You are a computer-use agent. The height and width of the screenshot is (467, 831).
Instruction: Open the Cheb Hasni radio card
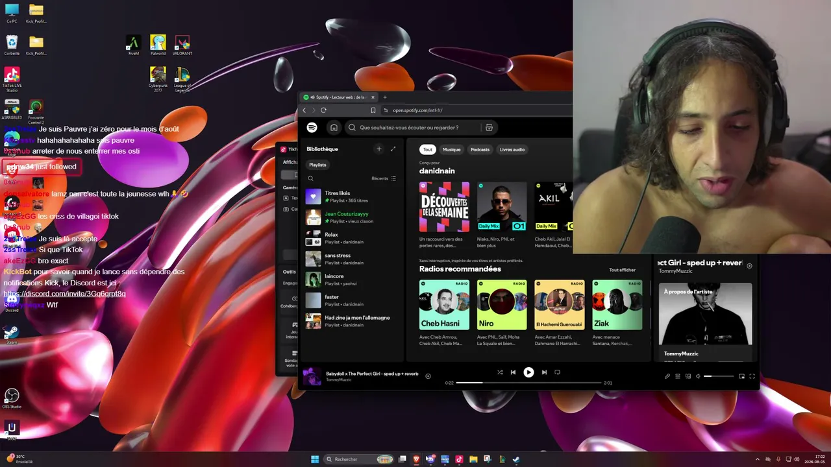click(444, 313)
